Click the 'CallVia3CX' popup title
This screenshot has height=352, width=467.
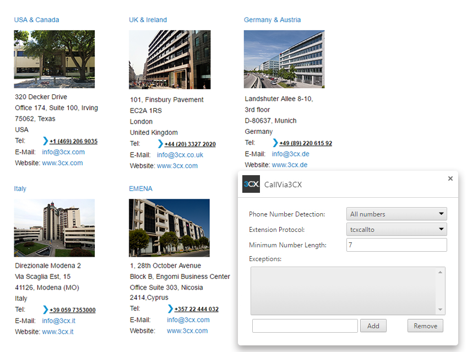tap(283, 185)
